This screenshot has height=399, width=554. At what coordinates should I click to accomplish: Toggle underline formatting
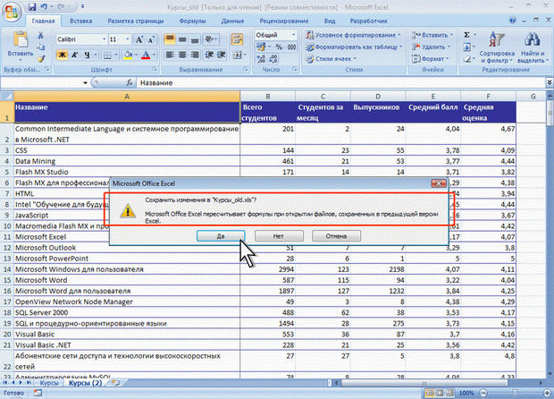click(x=87, y=55)
